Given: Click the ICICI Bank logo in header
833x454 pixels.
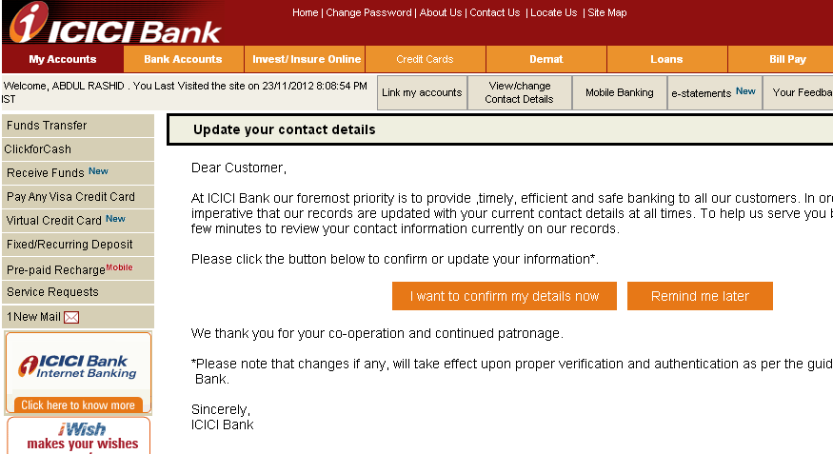Looking at the screenshot, I should tap(115, 23).
